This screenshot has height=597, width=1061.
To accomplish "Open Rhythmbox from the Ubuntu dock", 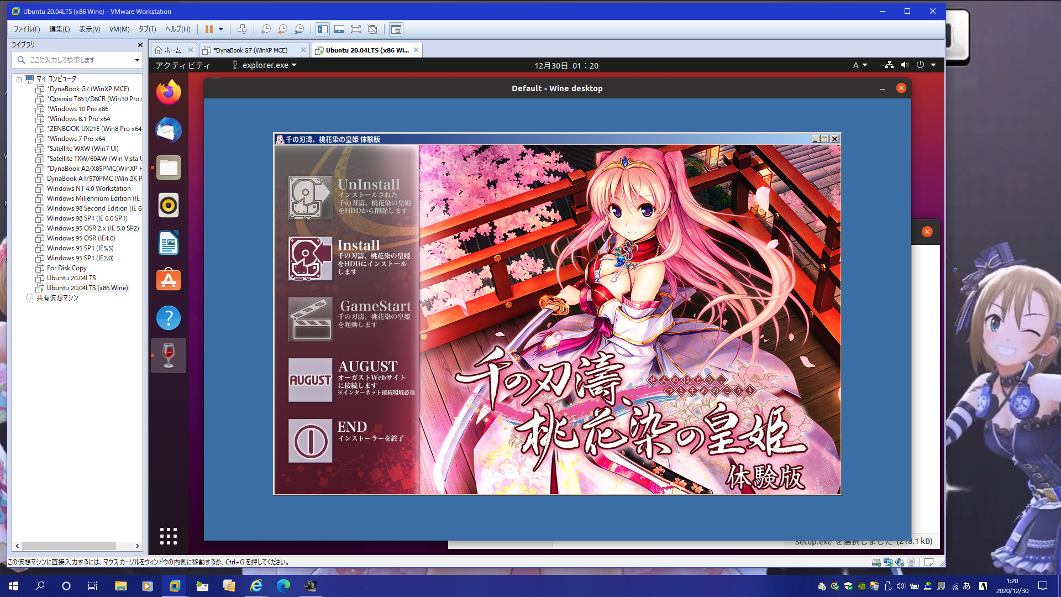I will click(x=169, y=205).
